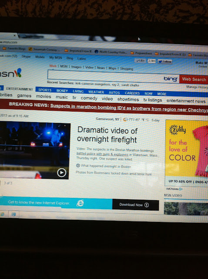208x279 pixels.
Task: Open the MONEY nav tab
Action: coord(62,91)
